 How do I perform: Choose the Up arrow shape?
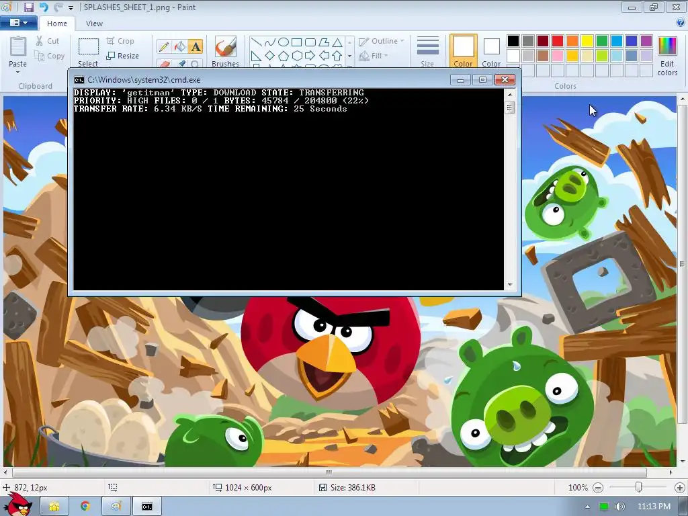(x=337, y=56)
